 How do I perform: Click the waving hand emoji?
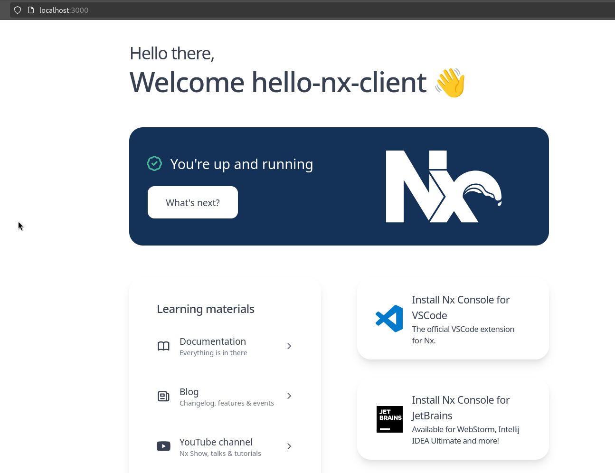point(450,83)
